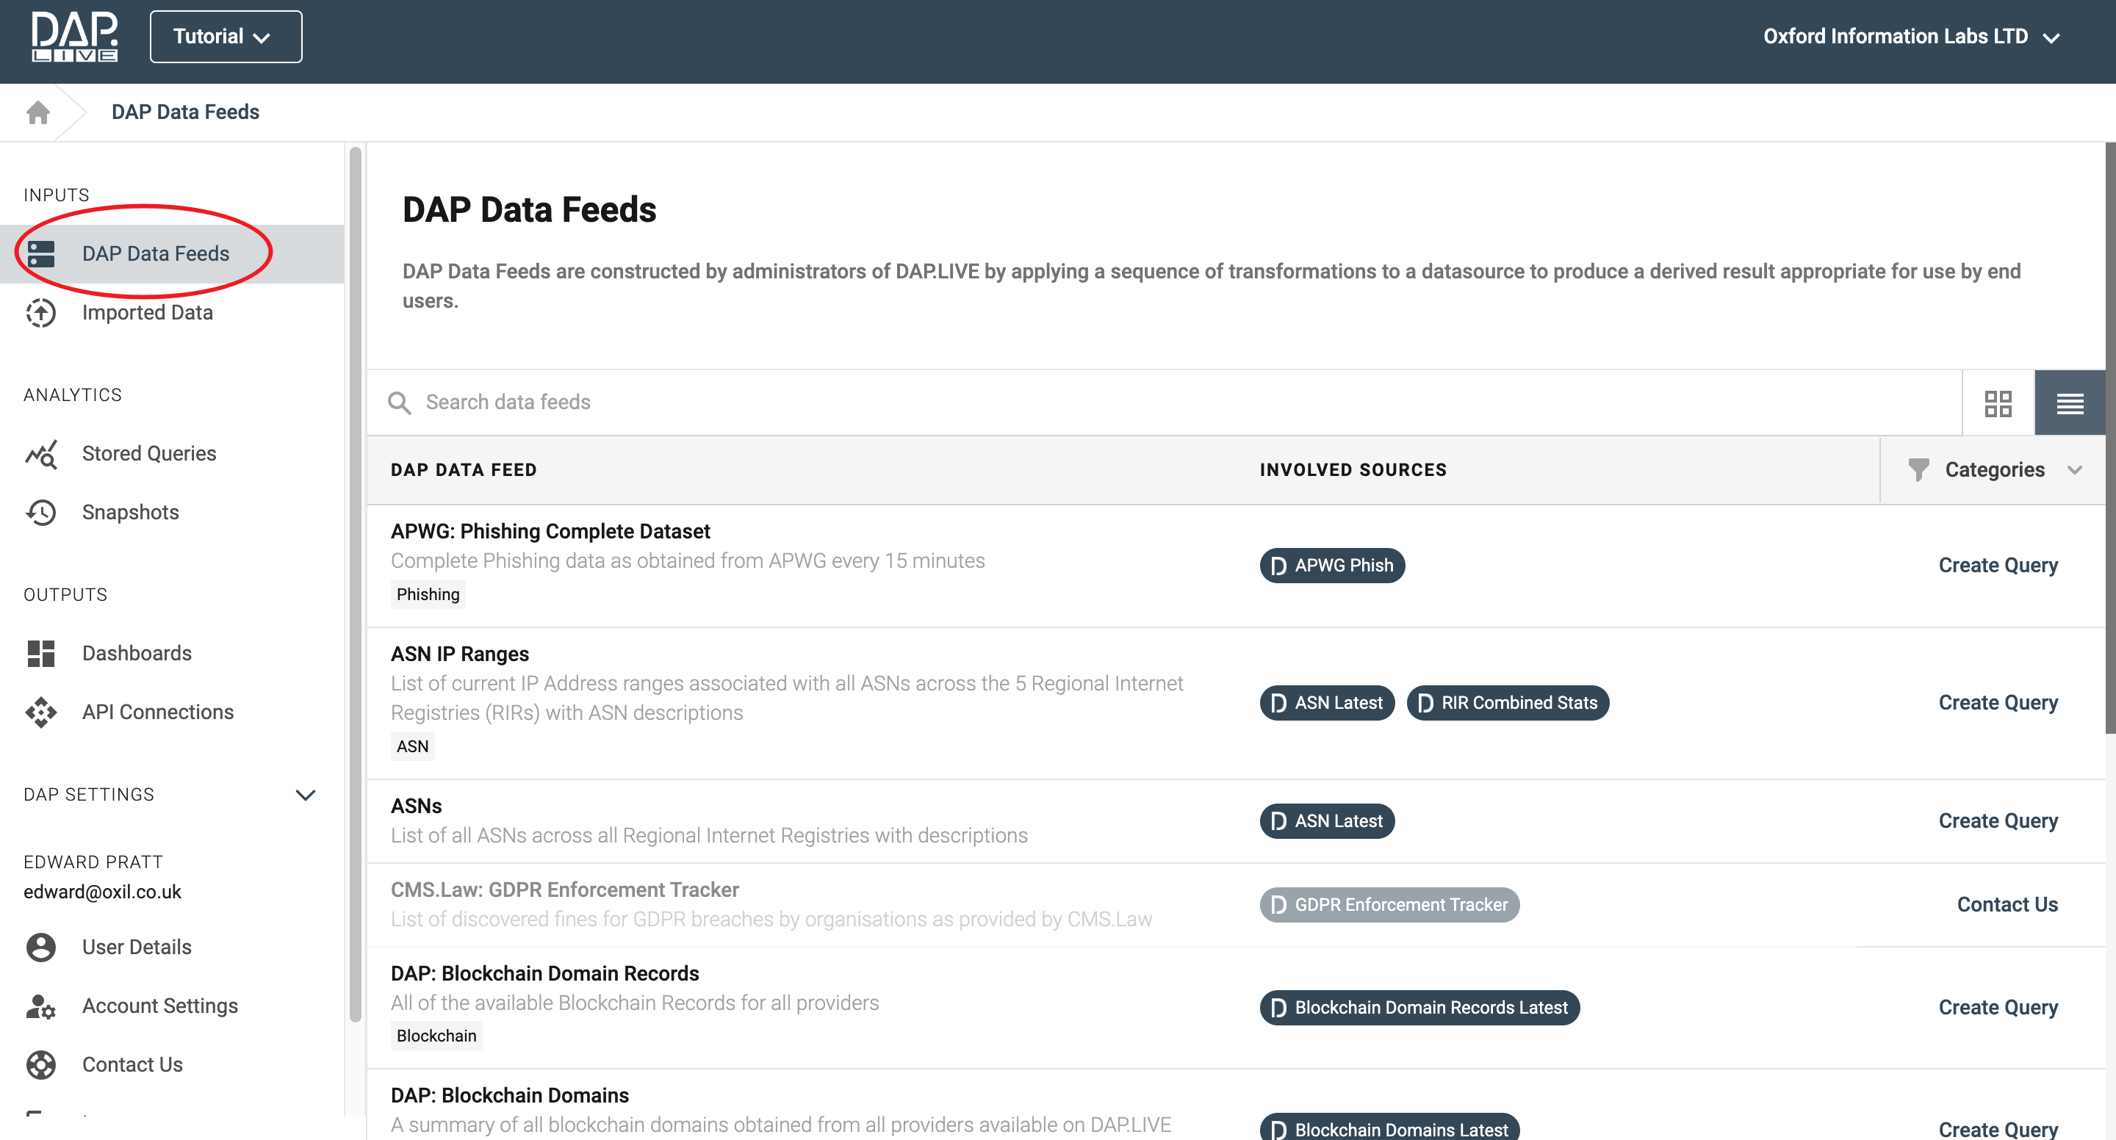The image size is (2116, 1140).
Task: Click the API Connections icon
Action: (x=40, y=712)
